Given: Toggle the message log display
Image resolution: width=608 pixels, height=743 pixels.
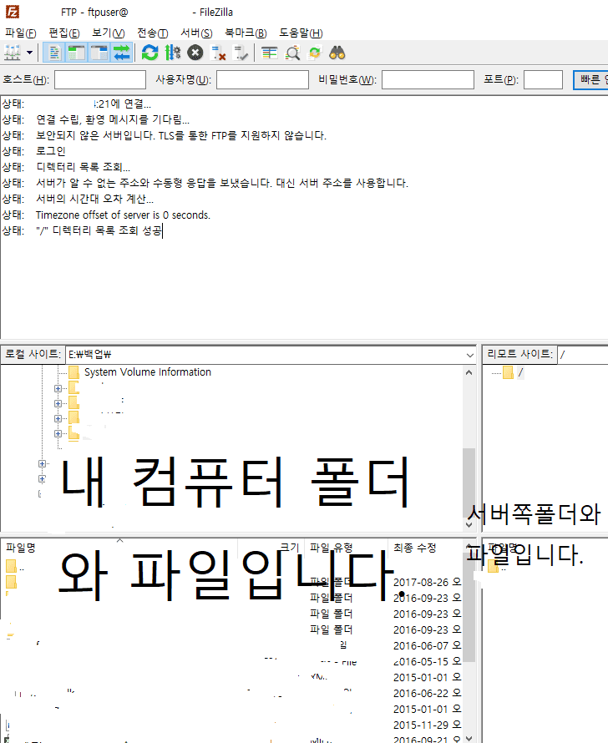Looking at the screenshot, I should (x=54, y=53).
